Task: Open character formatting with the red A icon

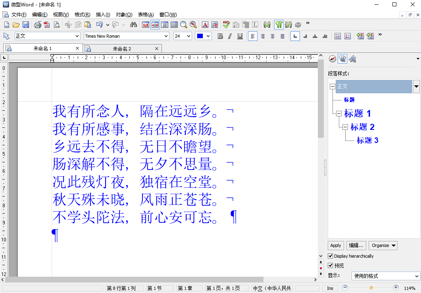Action: (205, 25)
